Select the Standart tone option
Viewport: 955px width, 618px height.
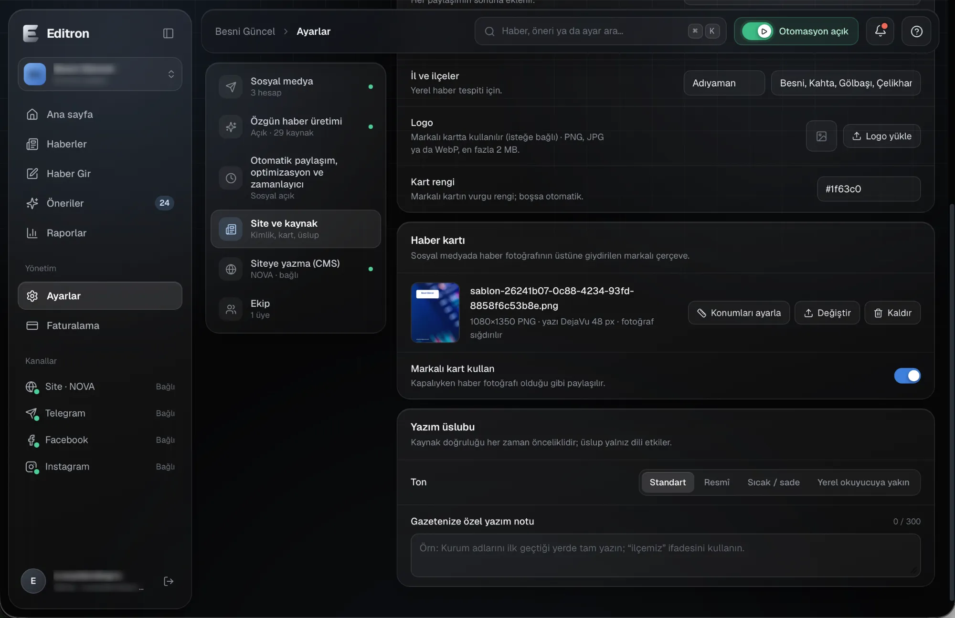coord(668,482)
